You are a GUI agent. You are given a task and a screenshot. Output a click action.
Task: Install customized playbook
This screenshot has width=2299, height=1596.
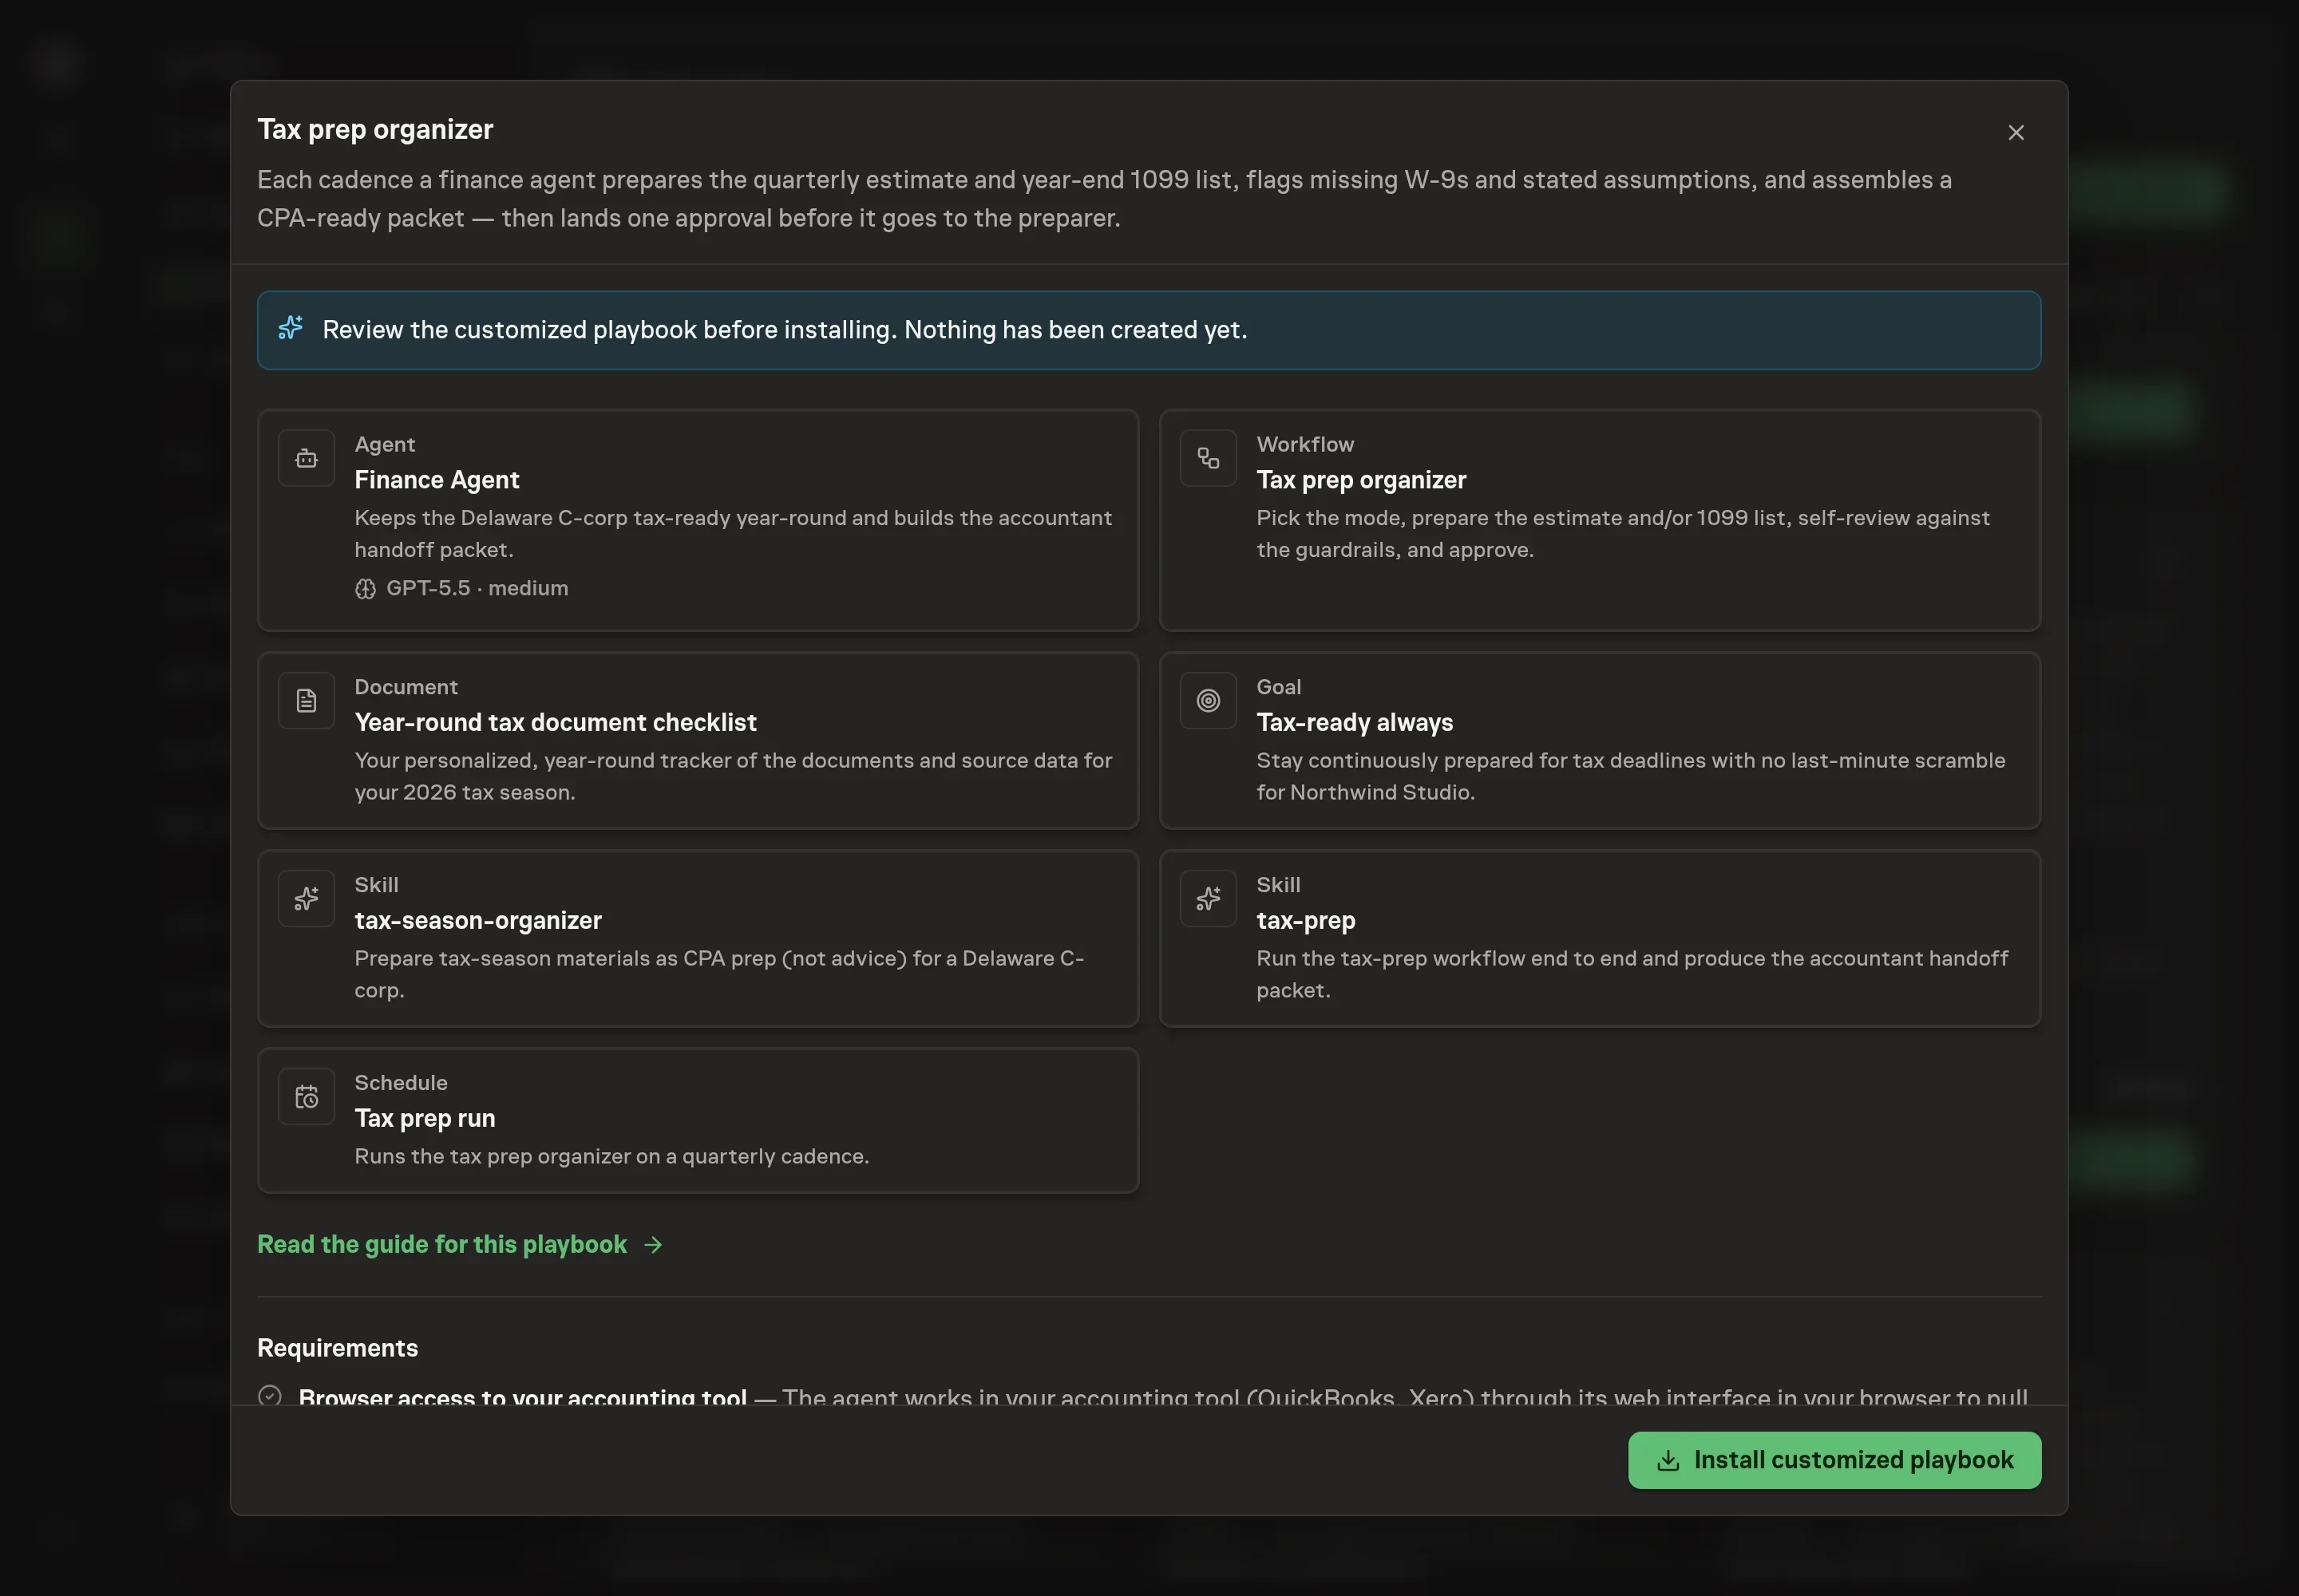pyautogui.click(x=1834, y=1460)
